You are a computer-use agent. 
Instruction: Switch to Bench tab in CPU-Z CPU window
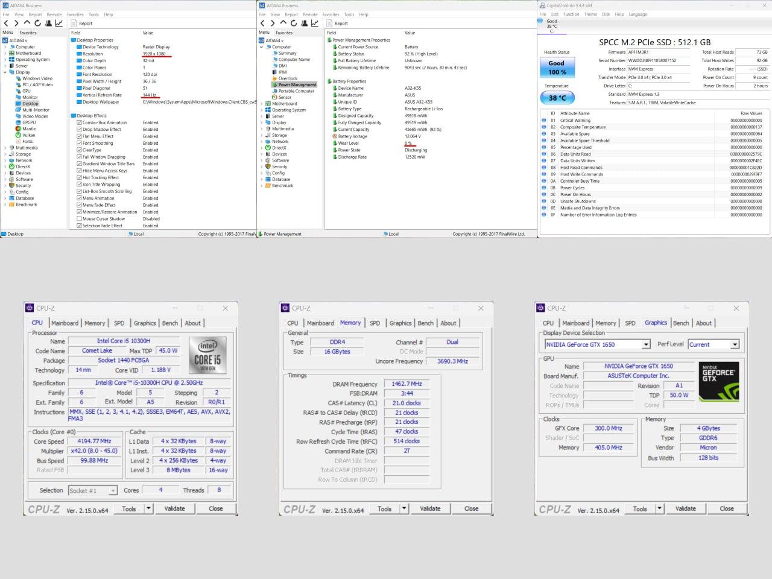click(170, 323)
